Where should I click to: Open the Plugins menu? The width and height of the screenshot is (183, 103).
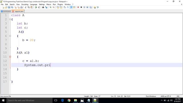(x=60, y=5)
